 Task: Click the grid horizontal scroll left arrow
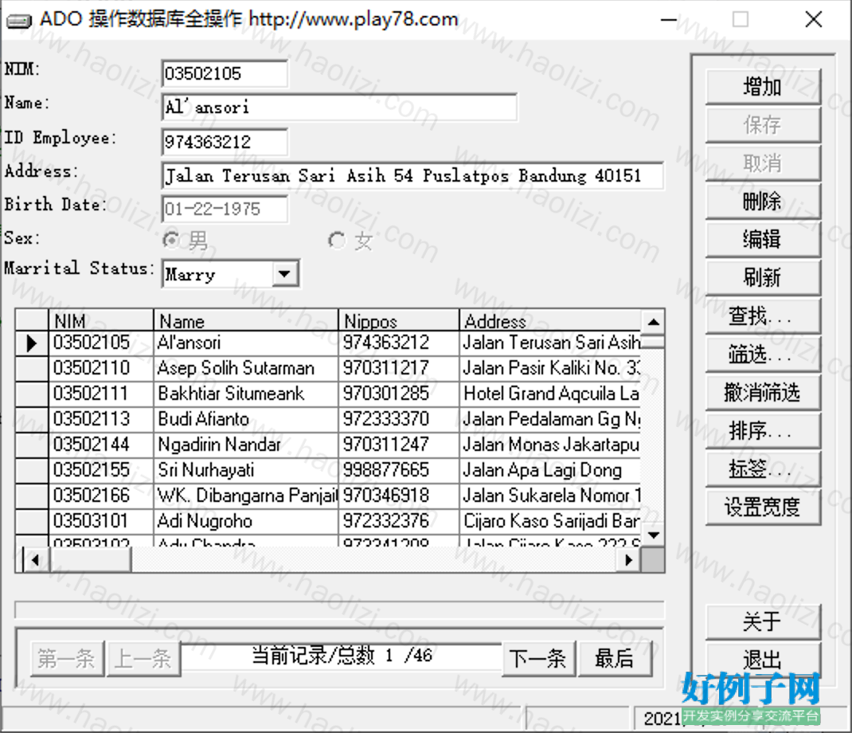(x=36, y=559)
